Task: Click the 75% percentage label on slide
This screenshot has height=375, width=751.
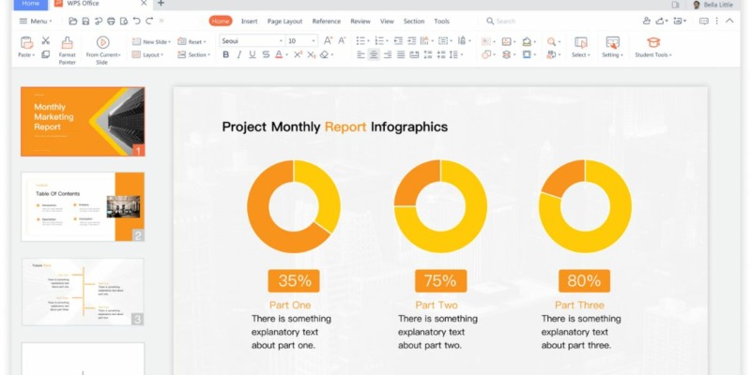Action: pyautogui.click(x=440, y=280)
